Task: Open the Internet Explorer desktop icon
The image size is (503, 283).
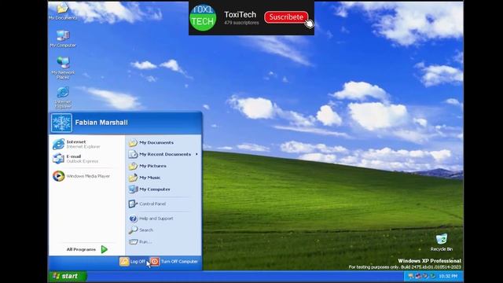Action: (x=63, y=97)
